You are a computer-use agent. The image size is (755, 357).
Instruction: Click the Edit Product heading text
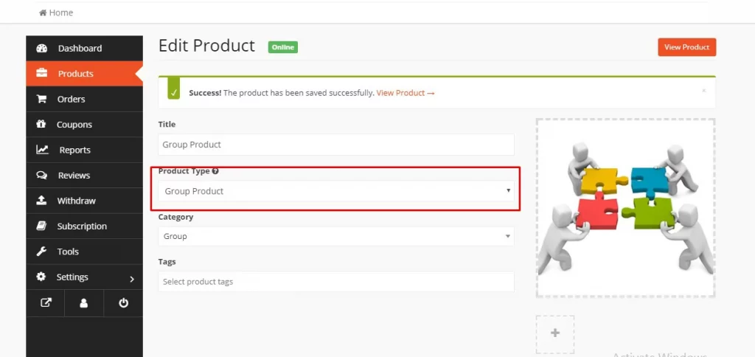point(206,45)
